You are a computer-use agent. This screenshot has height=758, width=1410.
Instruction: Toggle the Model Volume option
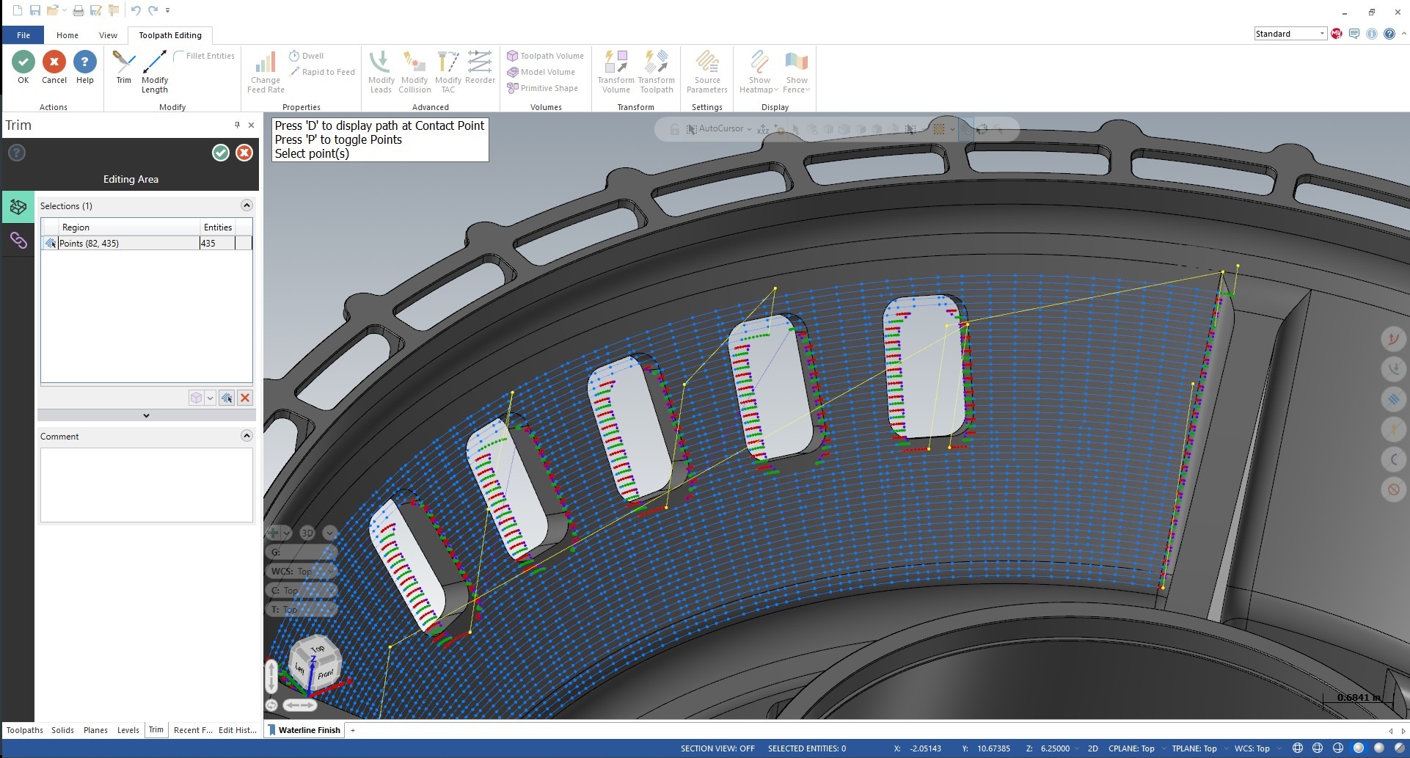pos(541,72)
